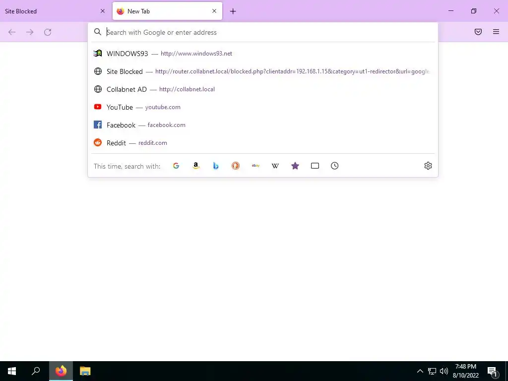Search open tabs using the tab icon

pyautogui.click(x=315, y=166)
